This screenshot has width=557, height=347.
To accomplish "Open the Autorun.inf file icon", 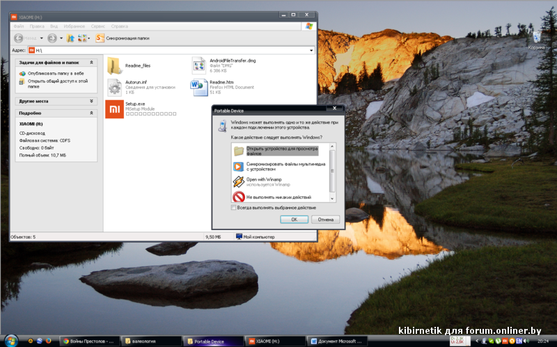I will click(114, 87).
